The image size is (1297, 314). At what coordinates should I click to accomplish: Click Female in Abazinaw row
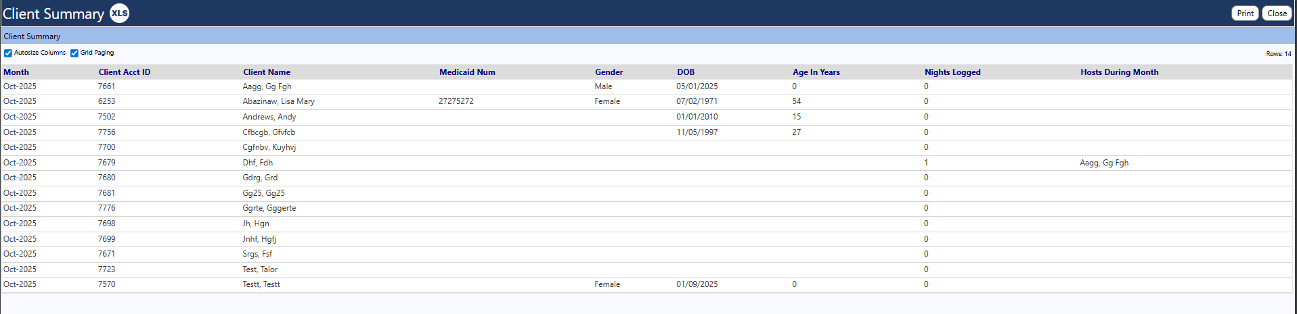[x=607, y=101]
